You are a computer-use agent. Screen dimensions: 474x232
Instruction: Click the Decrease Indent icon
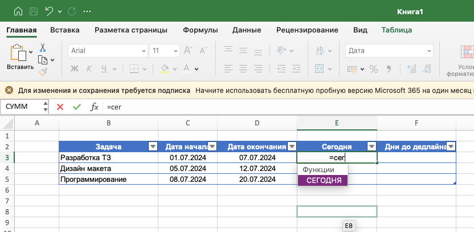pos(281,69)
